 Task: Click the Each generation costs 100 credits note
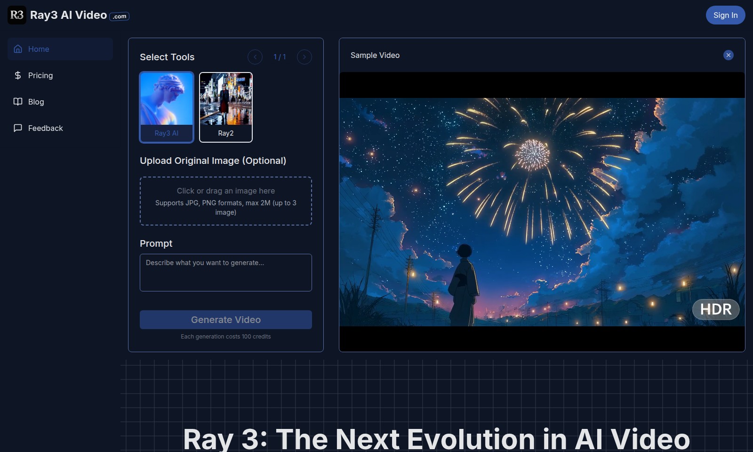[x=226, y=337]
